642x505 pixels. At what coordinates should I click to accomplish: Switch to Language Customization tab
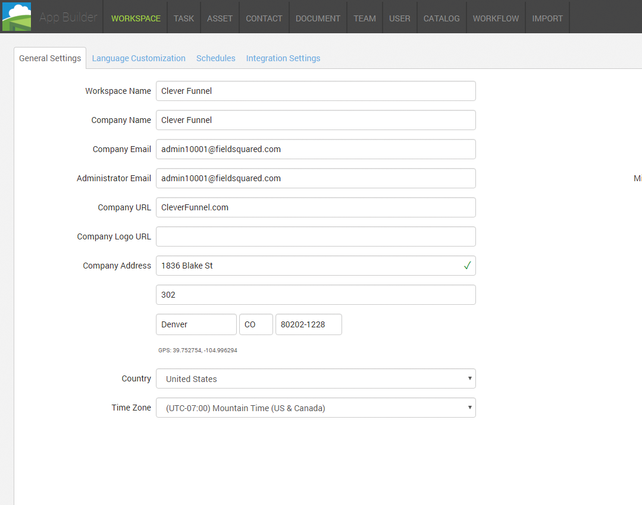coord(139,58)
